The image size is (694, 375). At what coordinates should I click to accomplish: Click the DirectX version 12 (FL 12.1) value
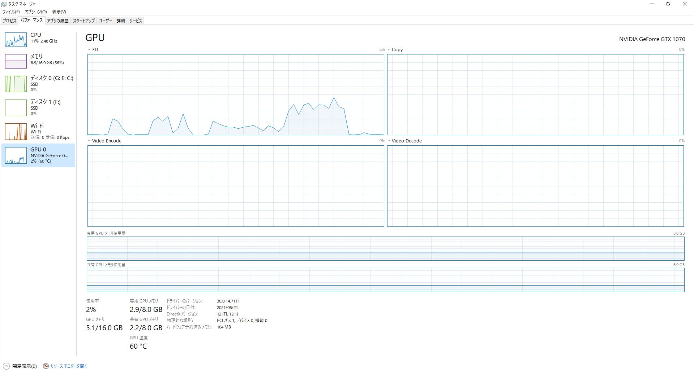click(227, 314)
